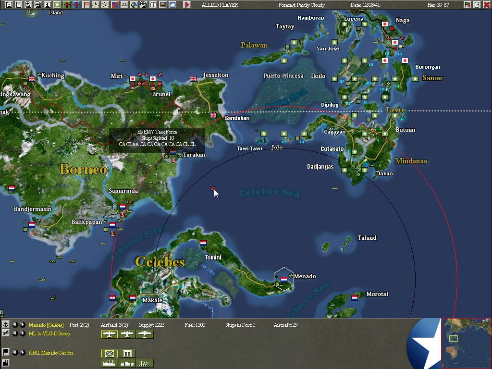Click the green ship silhouette toolbar icon

pos(124,5)
